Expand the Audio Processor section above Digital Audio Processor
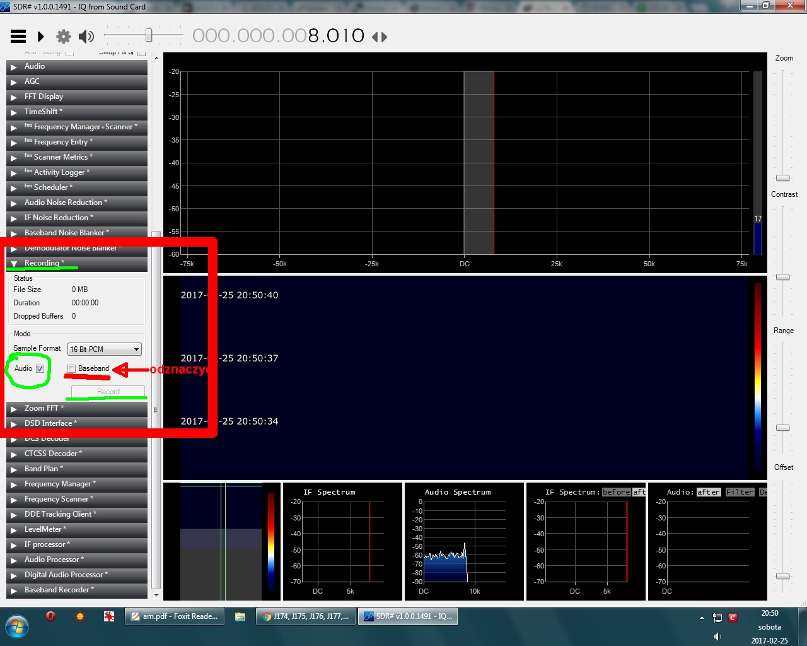807x646 pixels. point(77,560)
